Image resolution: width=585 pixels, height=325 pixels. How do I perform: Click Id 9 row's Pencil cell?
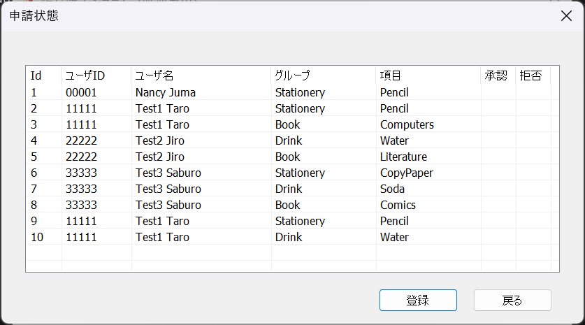tap(394, 221)
